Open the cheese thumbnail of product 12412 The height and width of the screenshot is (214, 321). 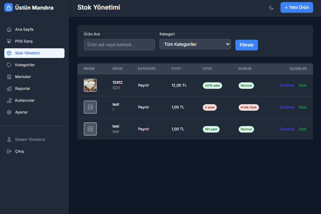coord(90,85)
